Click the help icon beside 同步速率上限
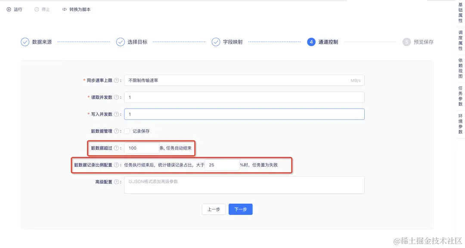Screen dimensions: 465x248 [117, 80]
